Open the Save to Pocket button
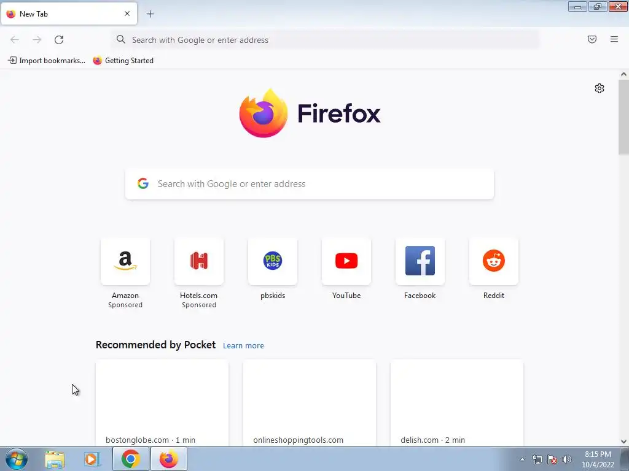The image size is (629, 471). (592, 39)
